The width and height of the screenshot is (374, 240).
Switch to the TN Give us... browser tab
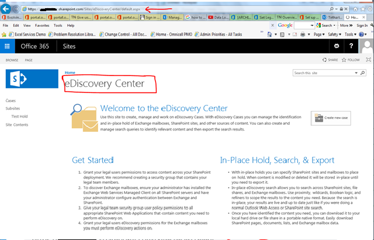click(x=81, y=17)
